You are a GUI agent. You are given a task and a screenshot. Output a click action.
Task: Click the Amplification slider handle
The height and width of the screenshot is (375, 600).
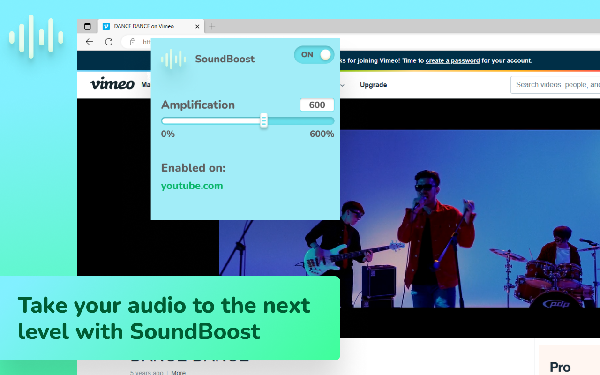pyautogui.click(x=264, y=120)
